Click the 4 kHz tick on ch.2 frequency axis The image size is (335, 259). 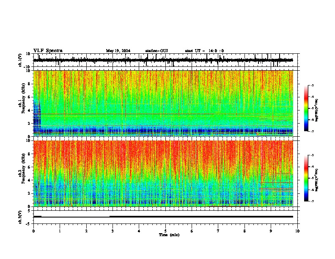pos(29,180)
